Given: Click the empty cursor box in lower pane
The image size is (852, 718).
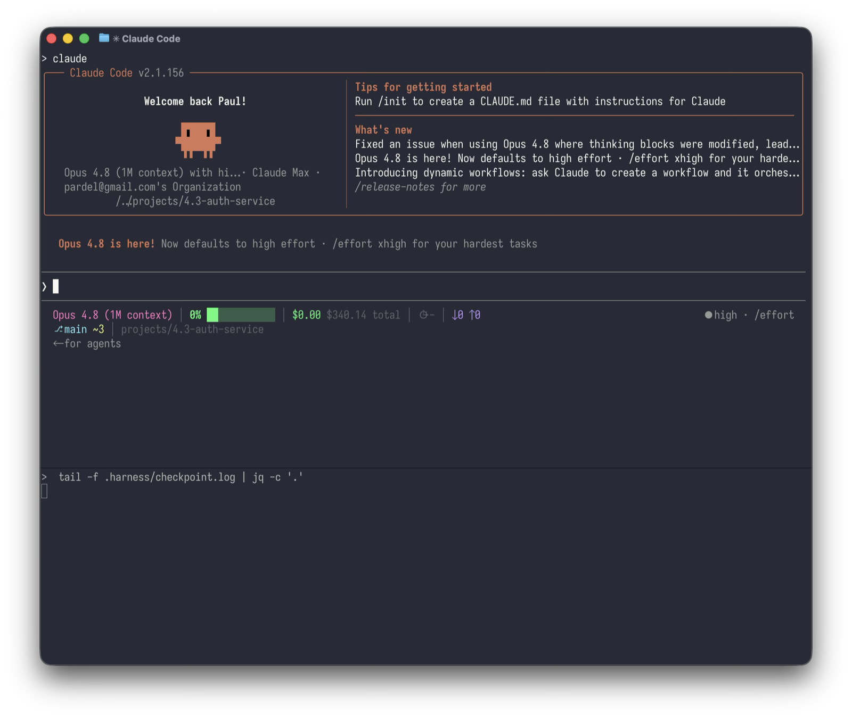Looking at the screenshot, I should 44,491.
